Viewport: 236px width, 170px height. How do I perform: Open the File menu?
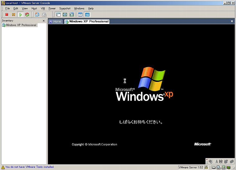point(7,8)
